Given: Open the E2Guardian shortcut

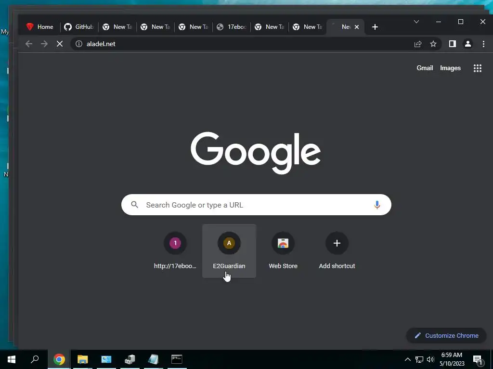Looking at the screenshot, I should click(229, 251).
